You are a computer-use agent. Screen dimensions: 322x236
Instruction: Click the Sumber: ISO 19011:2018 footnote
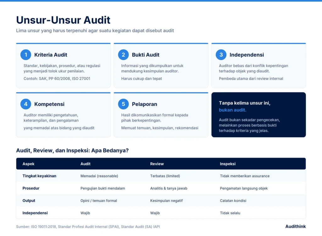88,227
